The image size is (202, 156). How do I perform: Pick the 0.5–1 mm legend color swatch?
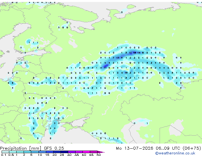pos(13,152)
